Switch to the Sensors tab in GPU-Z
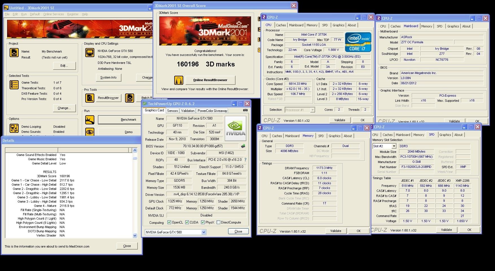Image resolution: width=495 pixels, height=271 pixels. pyautogui.click(x=173, y=111)
